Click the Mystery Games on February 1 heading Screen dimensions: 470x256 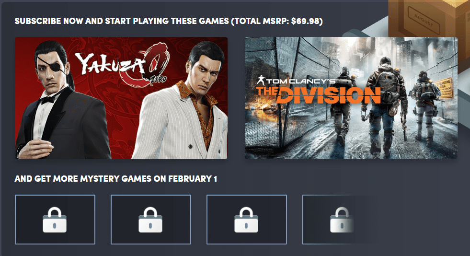click(115, 179)
